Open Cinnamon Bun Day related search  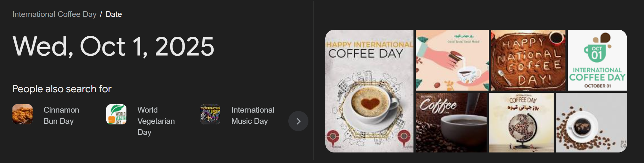[x=61, y=115]
